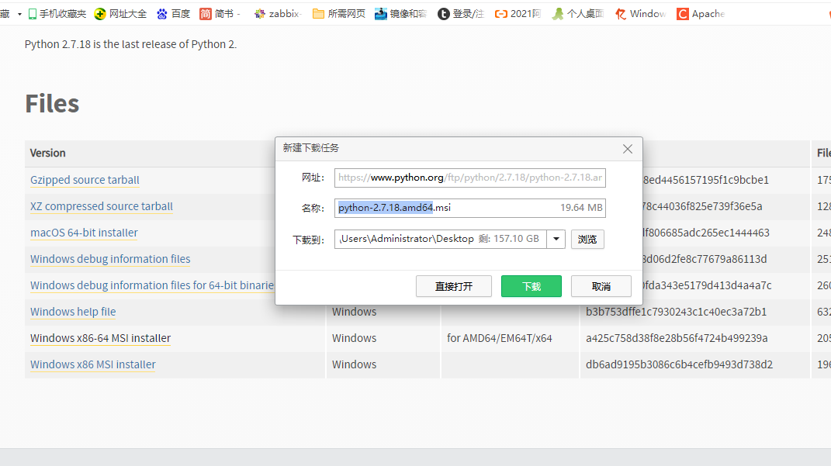The height and width of the screenshot is (466, 831).
Task: Expand the bookmarks dropdown arrow beside 藏
Action: [x=19, y=14]
